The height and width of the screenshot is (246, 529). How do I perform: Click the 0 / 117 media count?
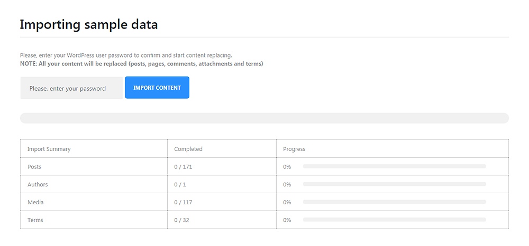(183, 202)
